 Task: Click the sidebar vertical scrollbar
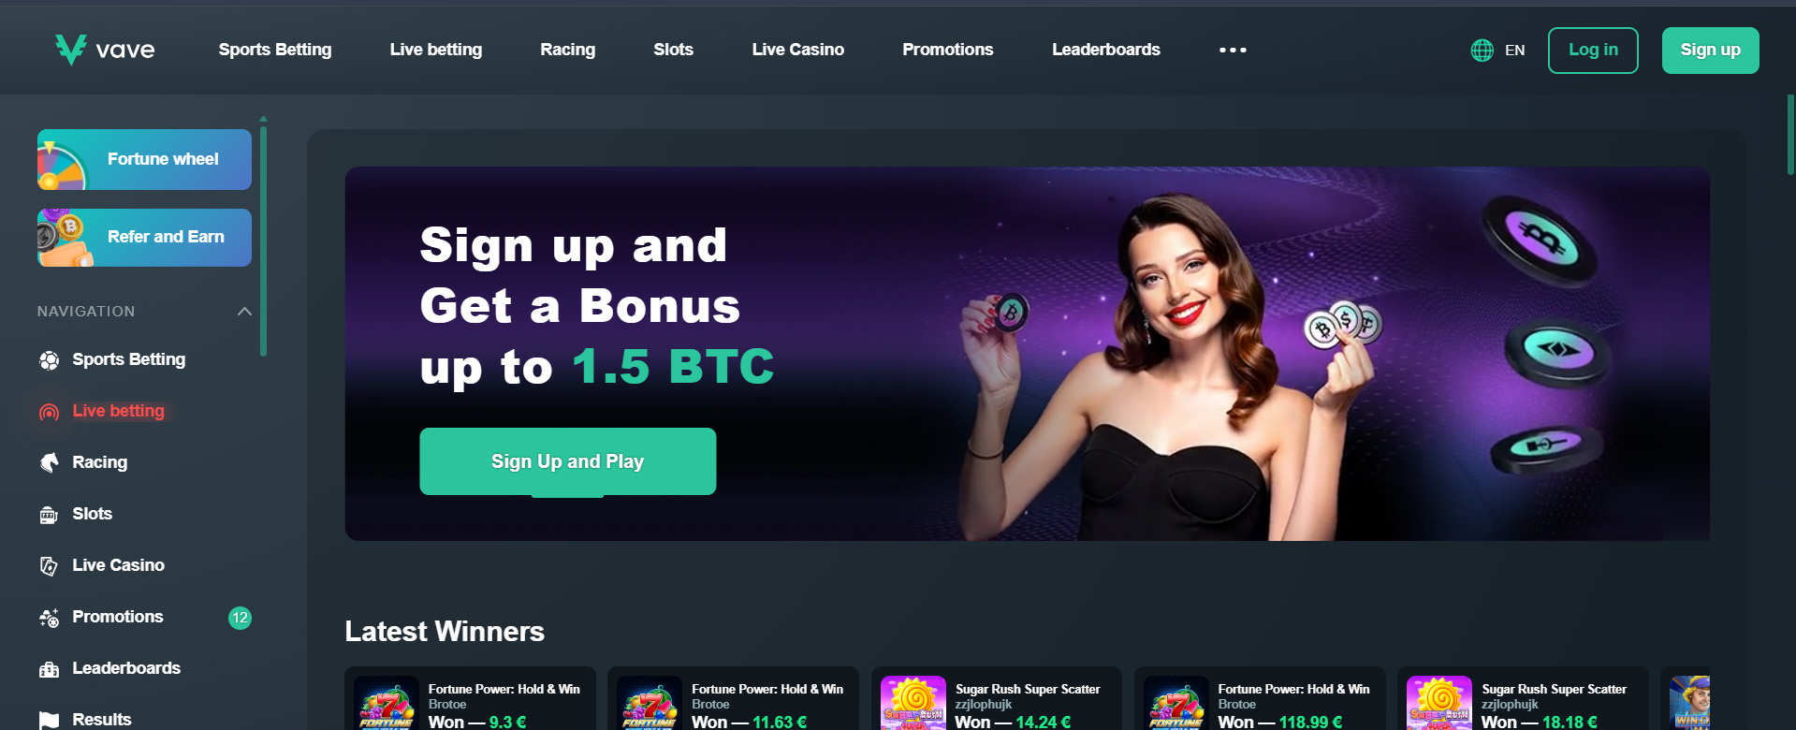(x=264, y=239)
